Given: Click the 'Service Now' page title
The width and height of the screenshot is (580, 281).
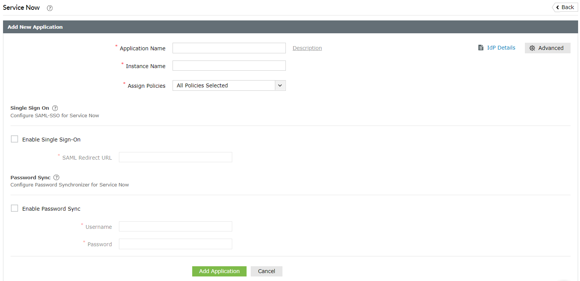Looking at the screenshot, I should [x=21, y=8].
